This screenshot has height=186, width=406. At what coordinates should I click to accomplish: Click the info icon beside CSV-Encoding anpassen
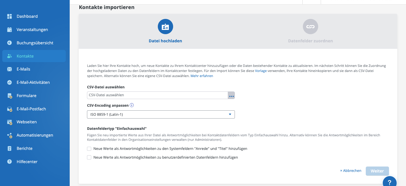[132, 105]
